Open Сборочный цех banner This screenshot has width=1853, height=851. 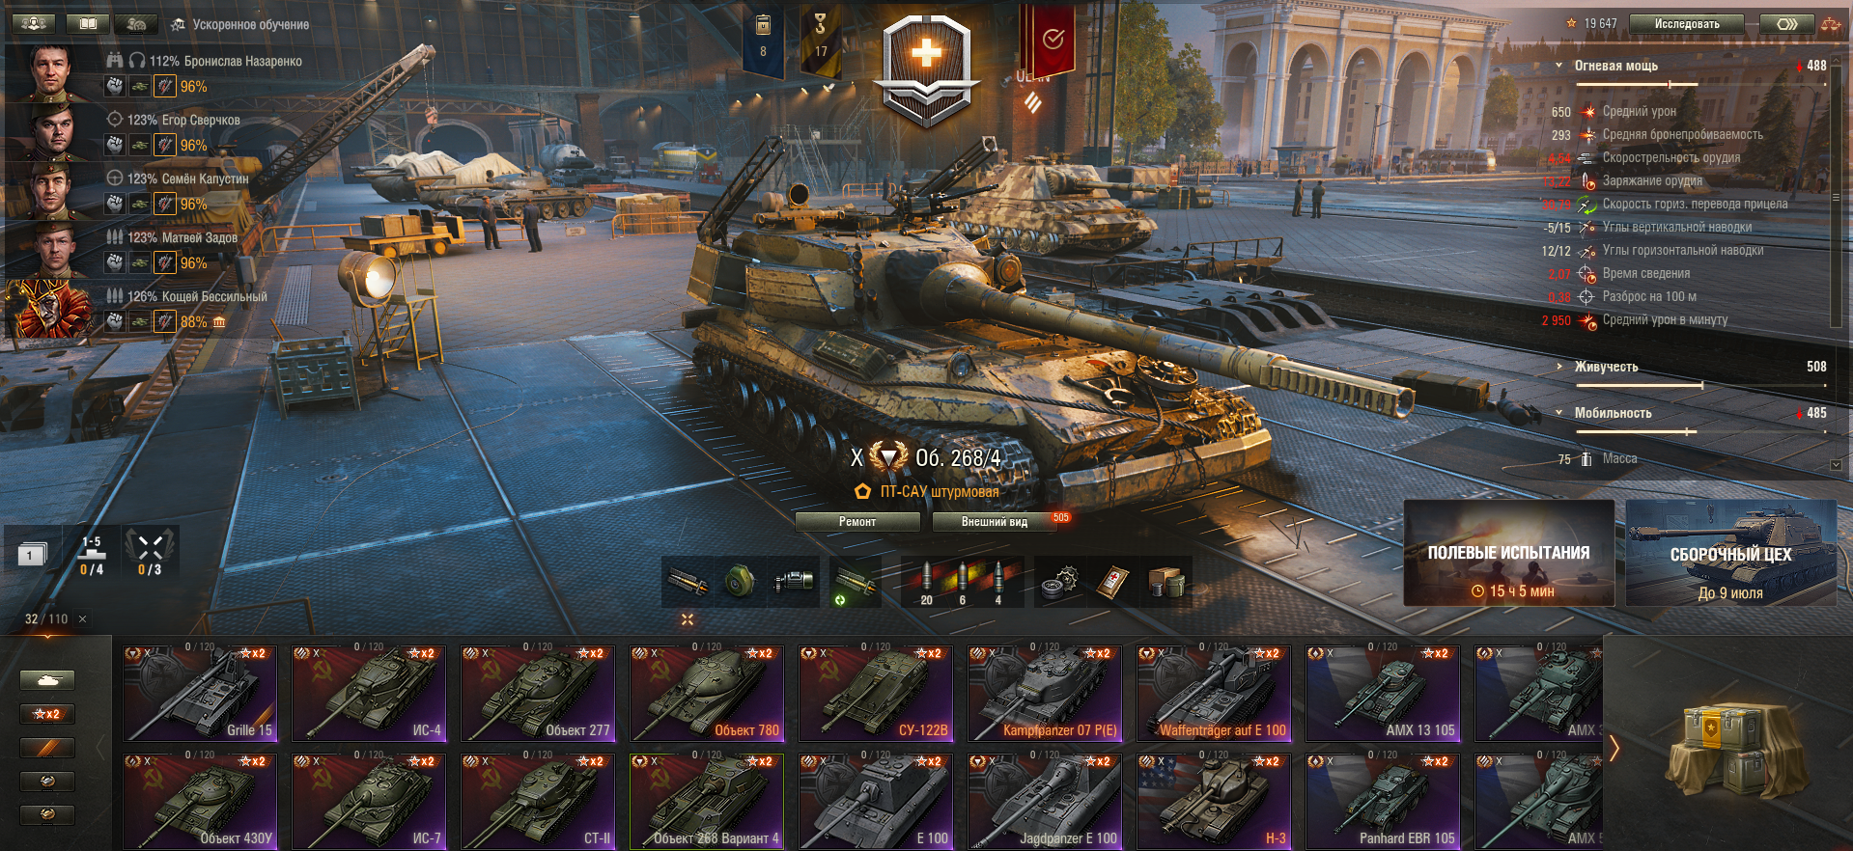click(x=1730, y=553)
